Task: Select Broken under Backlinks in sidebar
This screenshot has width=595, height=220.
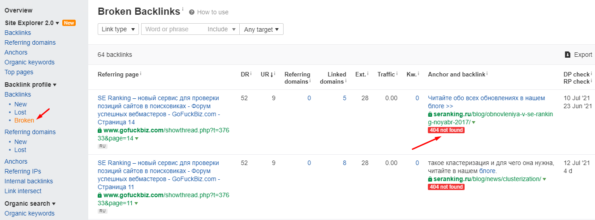Action: [x=24, y=120]
